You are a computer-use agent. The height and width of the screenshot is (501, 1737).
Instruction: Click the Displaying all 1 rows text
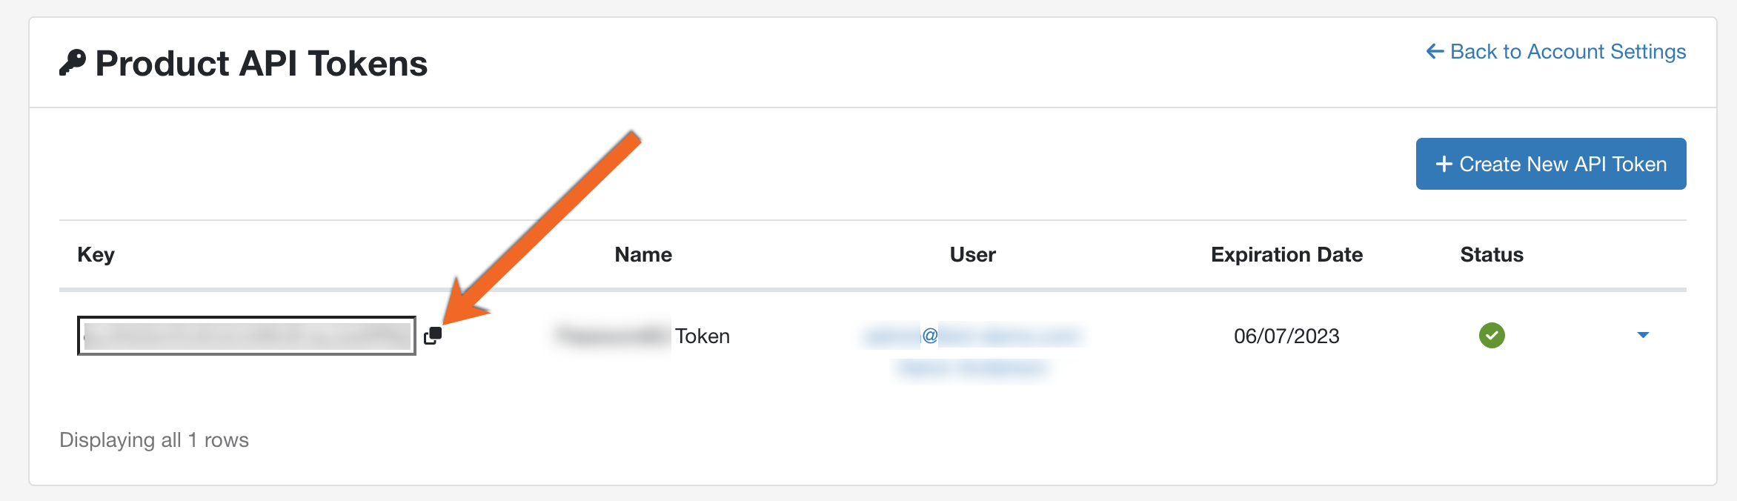(154, 439)
